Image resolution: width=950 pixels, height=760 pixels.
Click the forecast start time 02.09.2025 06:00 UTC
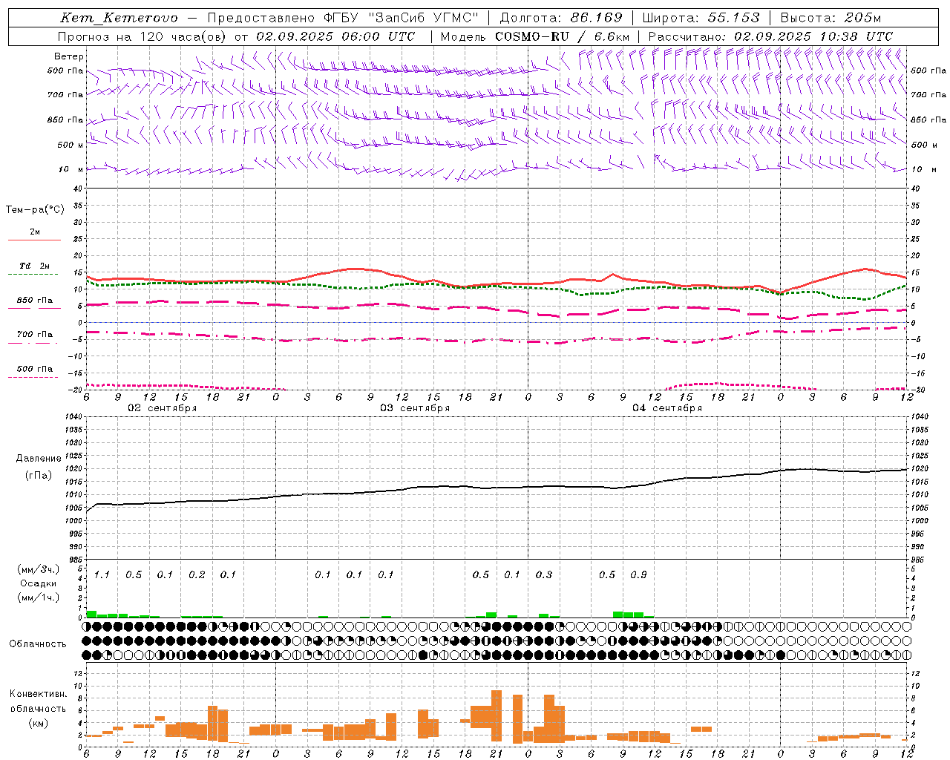pos(335,36)
